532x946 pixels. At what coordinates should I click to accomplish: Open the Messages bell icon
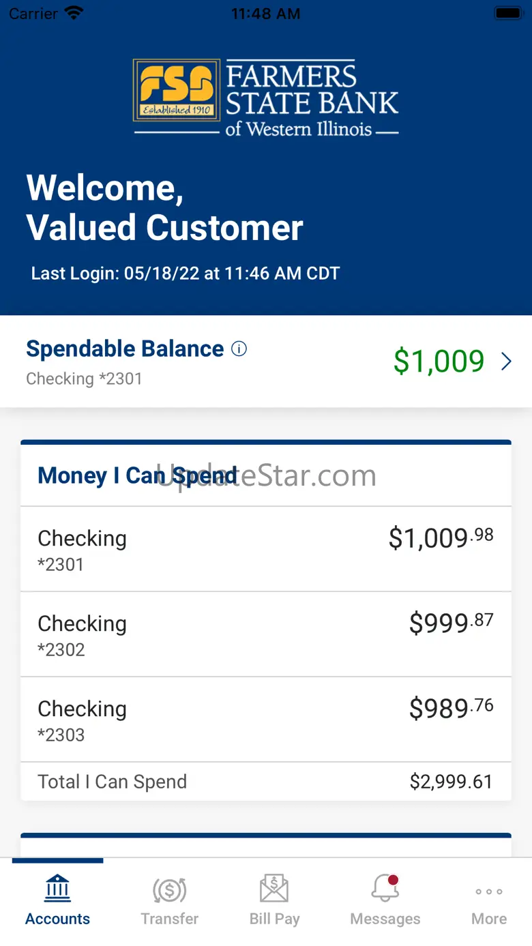coord(385,889)
